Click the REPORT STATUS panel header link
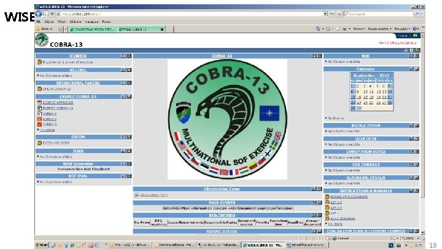This screenshot has width=442, height=249. coord(222,231)
